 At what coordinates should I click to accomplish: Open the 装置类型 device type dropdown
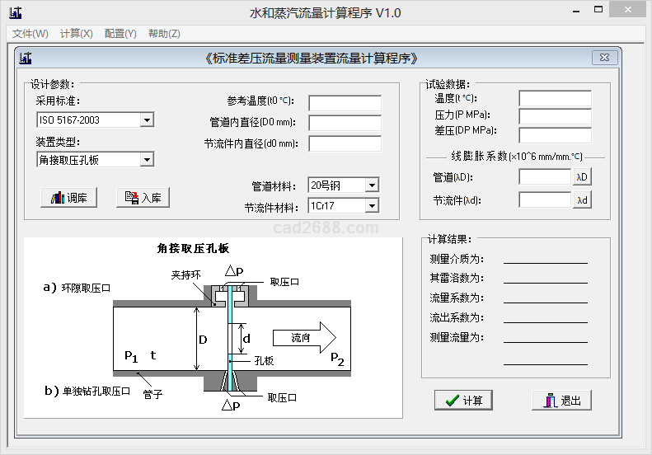click(147, 160)
